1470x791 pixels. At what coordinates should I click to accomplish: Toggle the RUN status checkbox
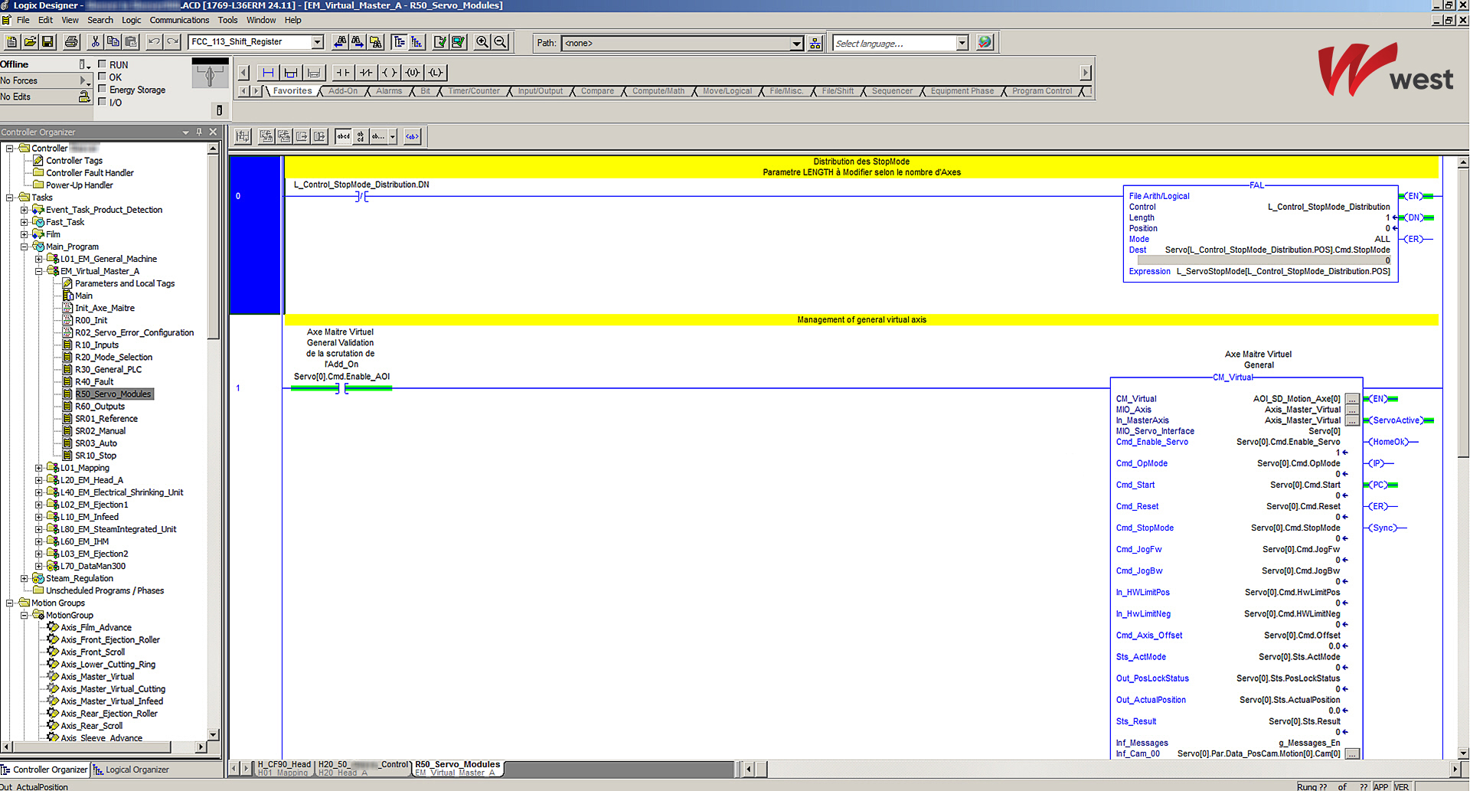click(103, 65)
